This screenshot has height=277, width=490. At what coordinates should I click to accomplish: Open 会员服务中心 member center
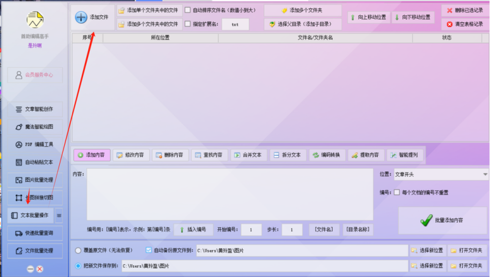35,75
